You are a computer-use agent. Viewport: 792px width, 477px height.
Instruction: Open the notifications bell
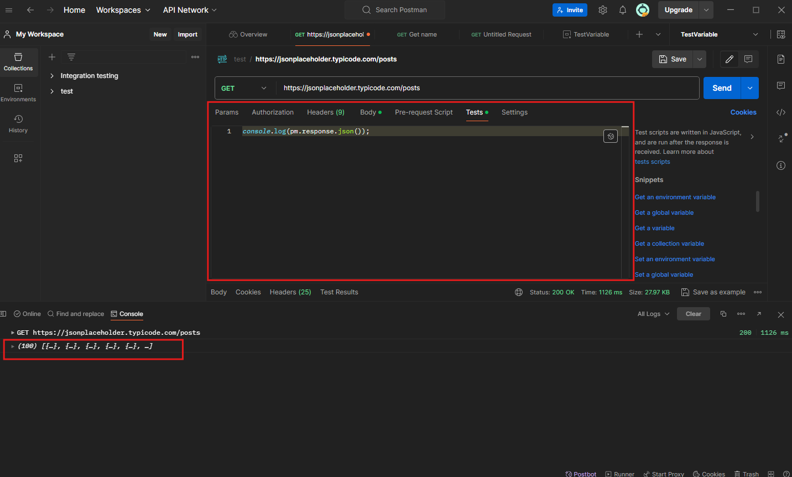(x=623, y=10)
